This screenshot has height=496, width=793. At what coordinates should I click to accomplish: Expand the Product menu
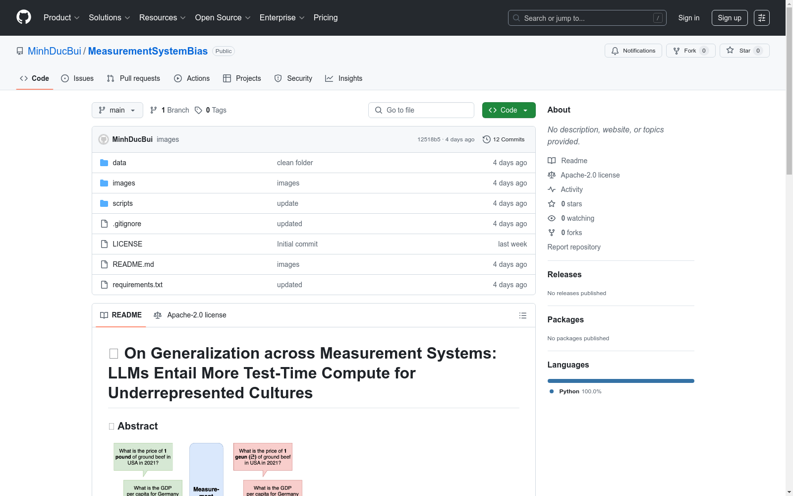61,18
